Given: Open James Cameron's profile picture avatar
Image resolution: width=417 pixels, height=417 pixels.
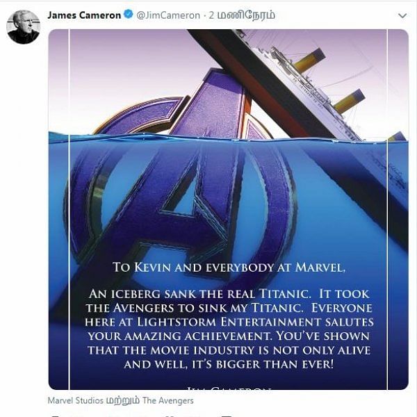Looking at the screenshot, I should click(24, 27).
